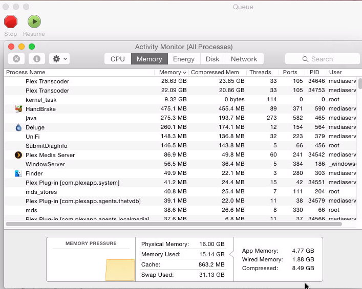Select the HandBrake app icon

(18, 108)
